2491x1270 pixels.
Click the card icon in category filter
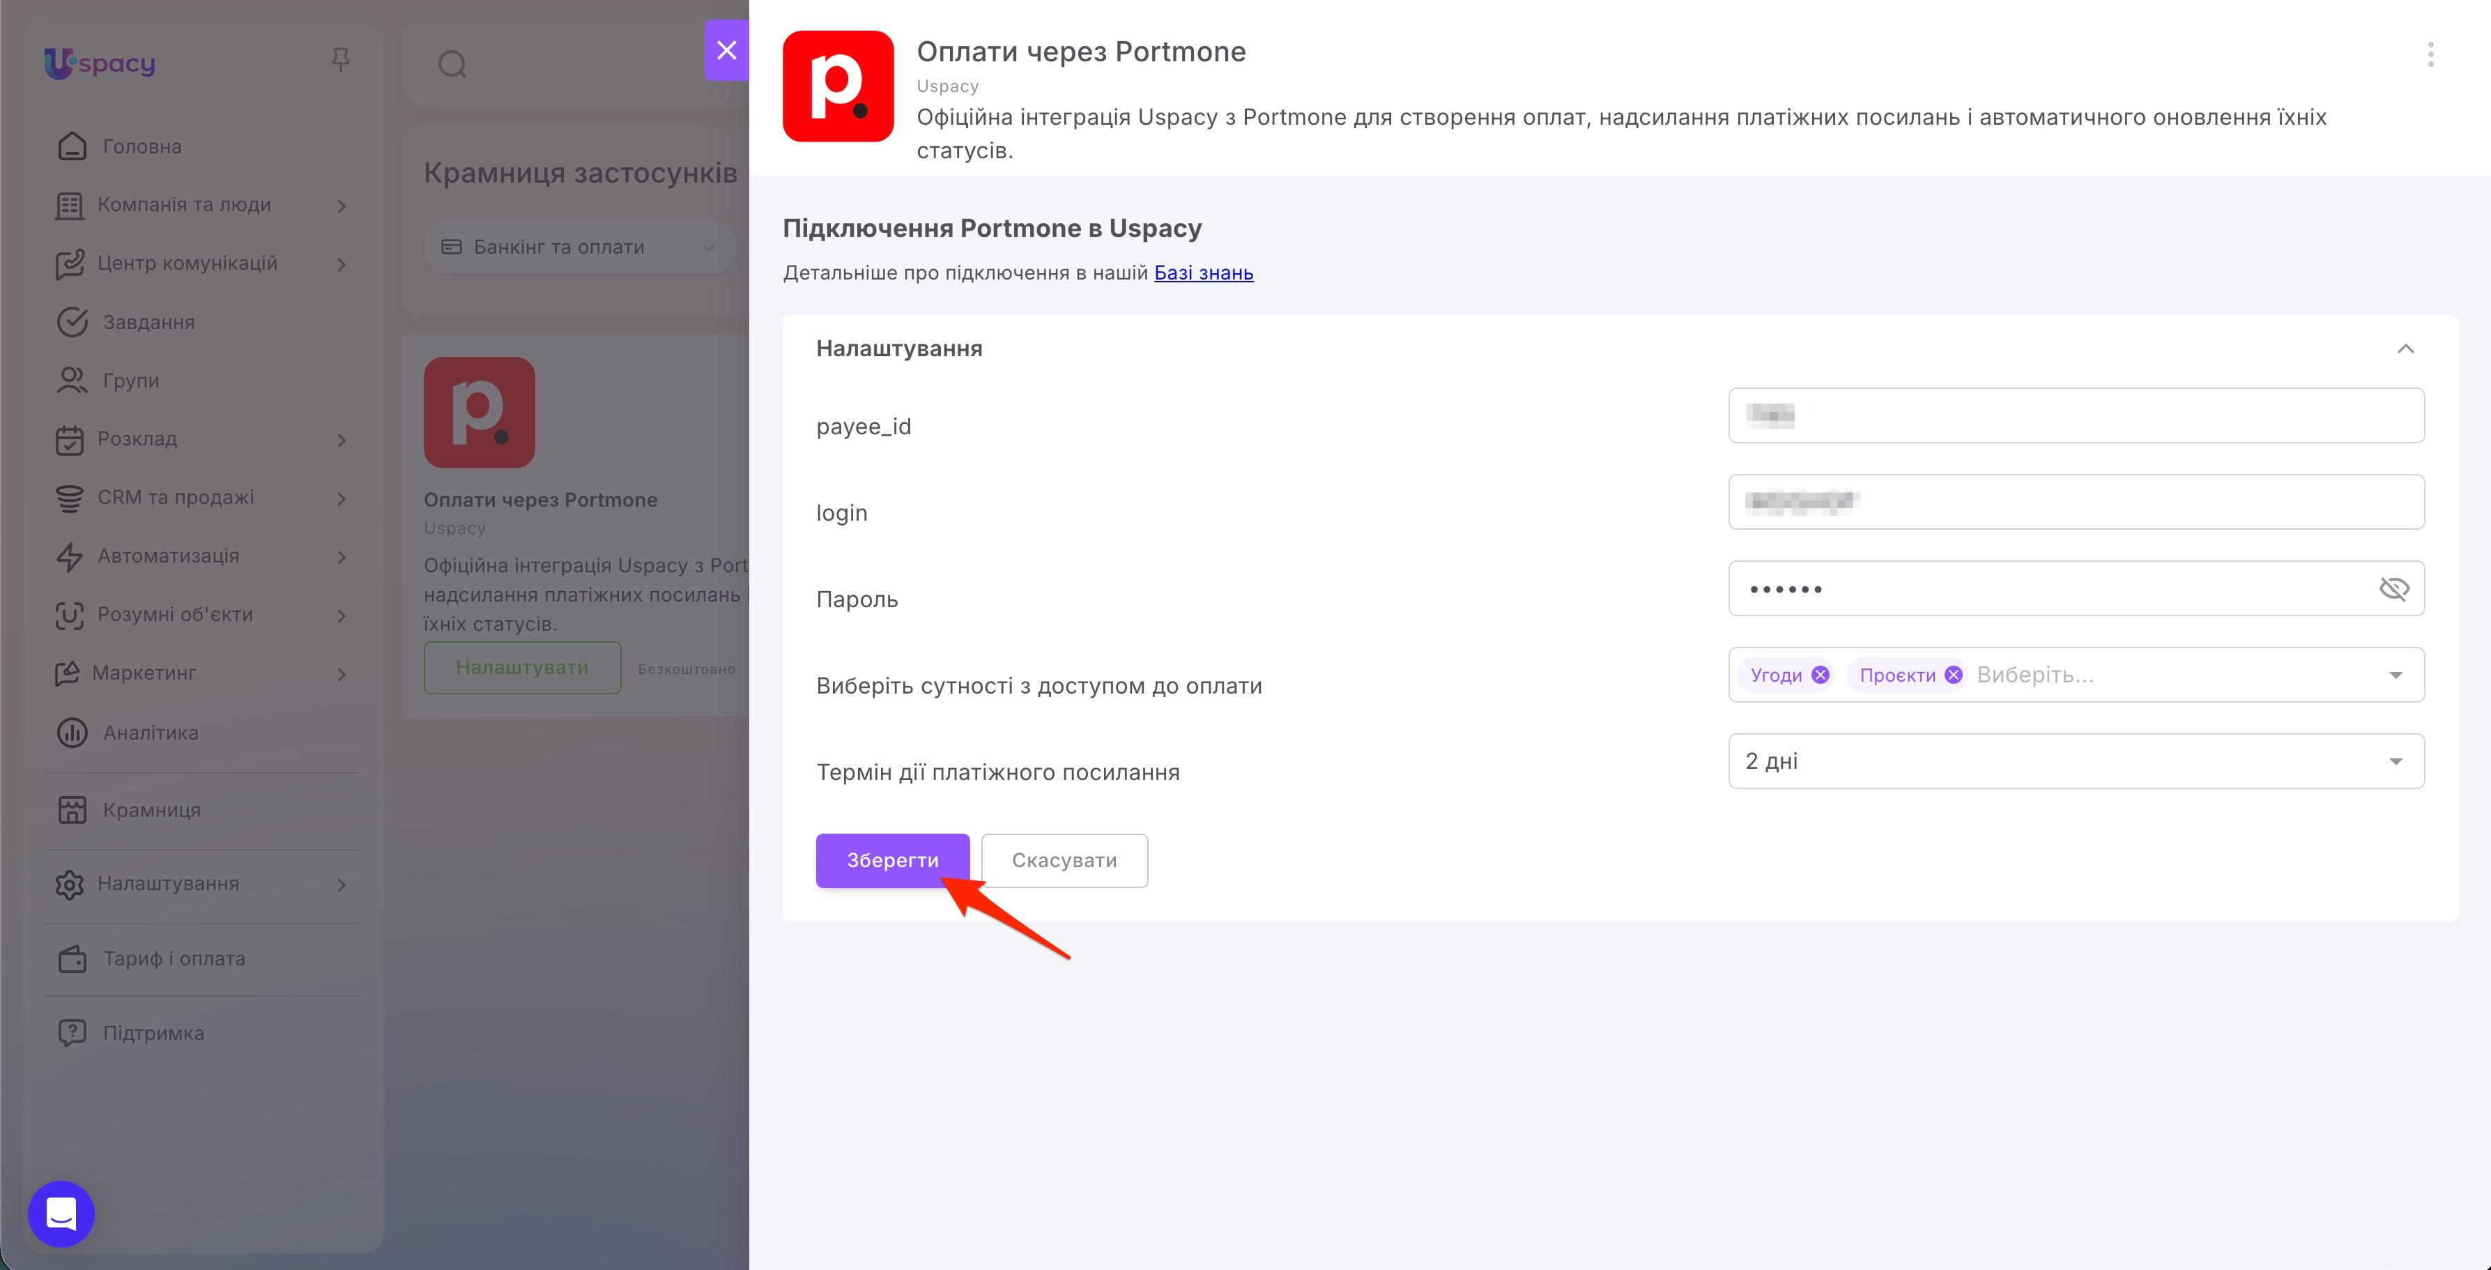point(452,247)
